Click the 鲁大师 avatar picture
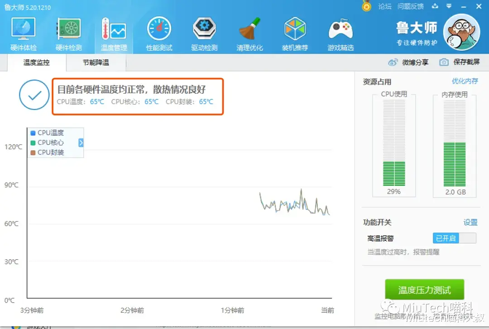489x329 pixels. tap(461, 32)
